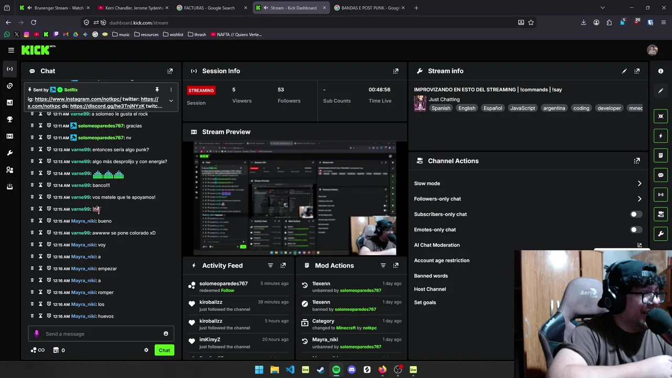
Task: Click the Send a message input field
Action: pos(101,334)
